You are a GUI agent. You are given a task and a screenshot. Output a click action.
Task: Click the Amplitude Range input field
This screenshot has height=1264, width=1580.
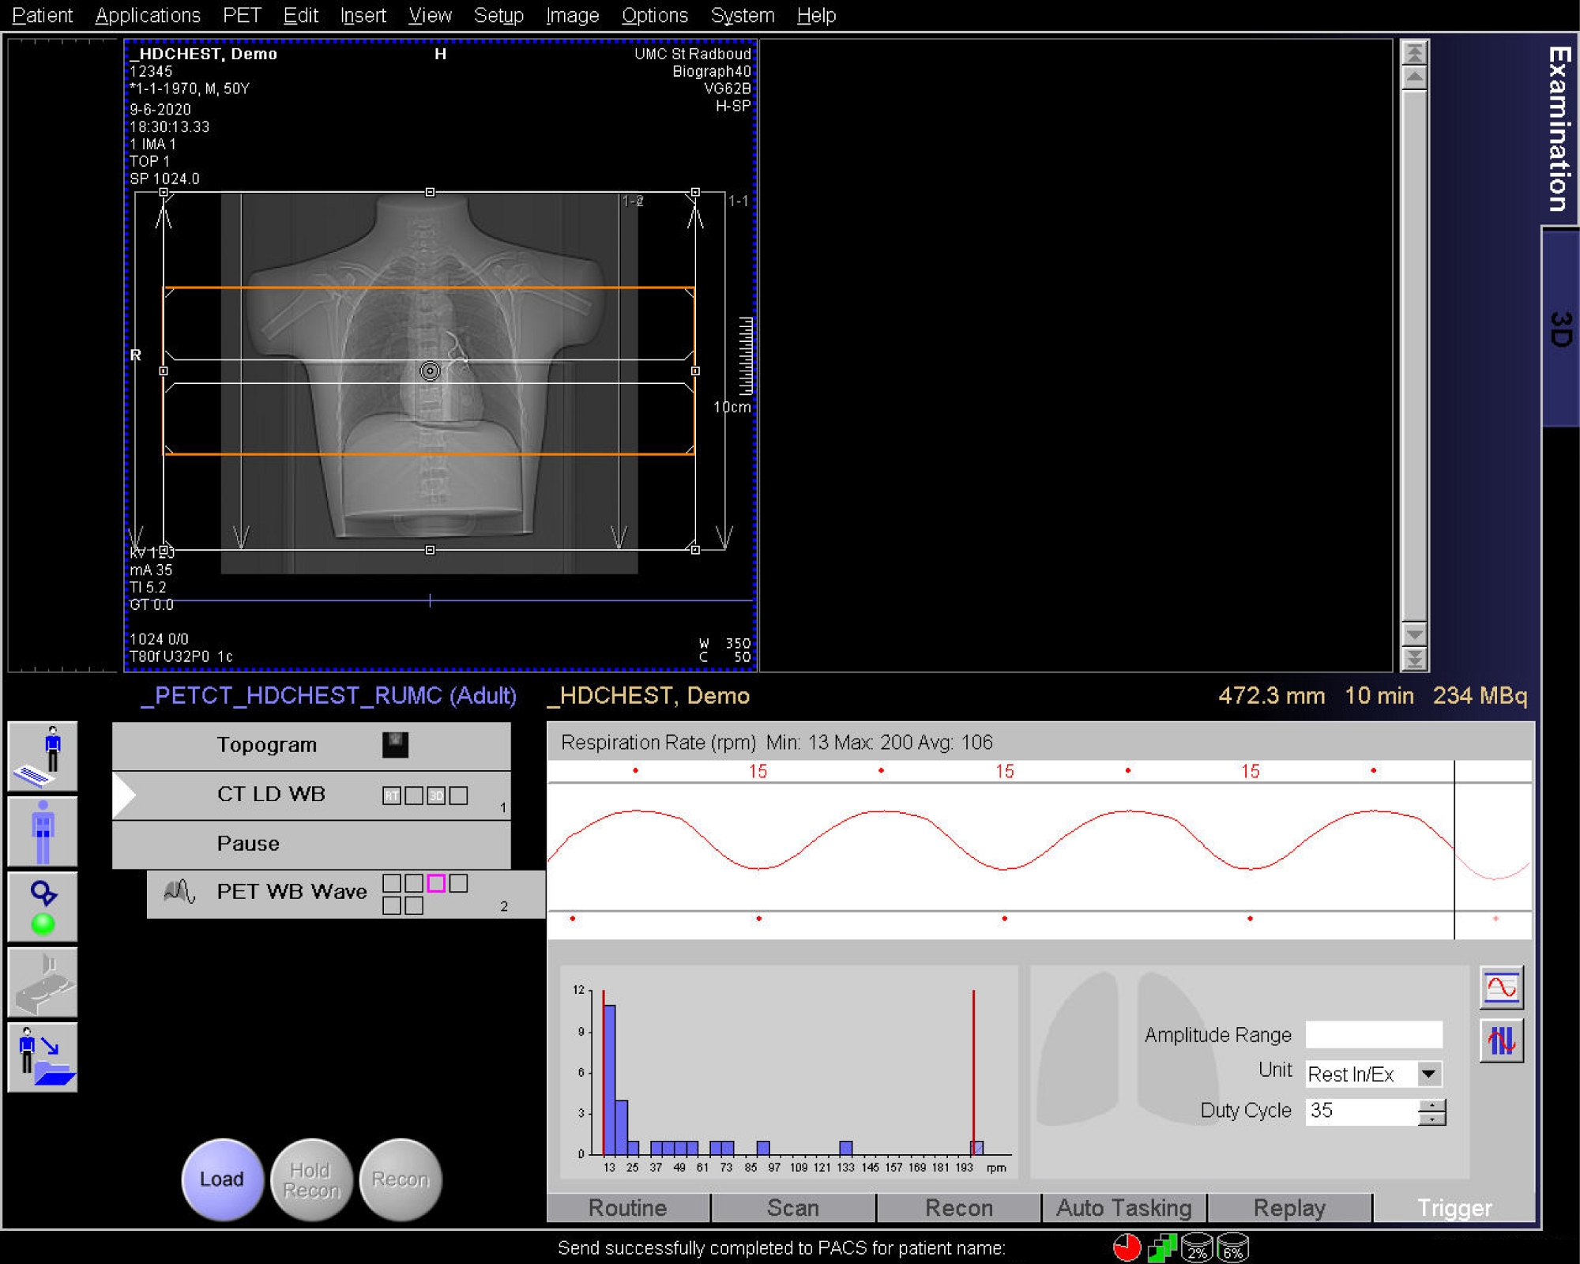[1373, 1034]
